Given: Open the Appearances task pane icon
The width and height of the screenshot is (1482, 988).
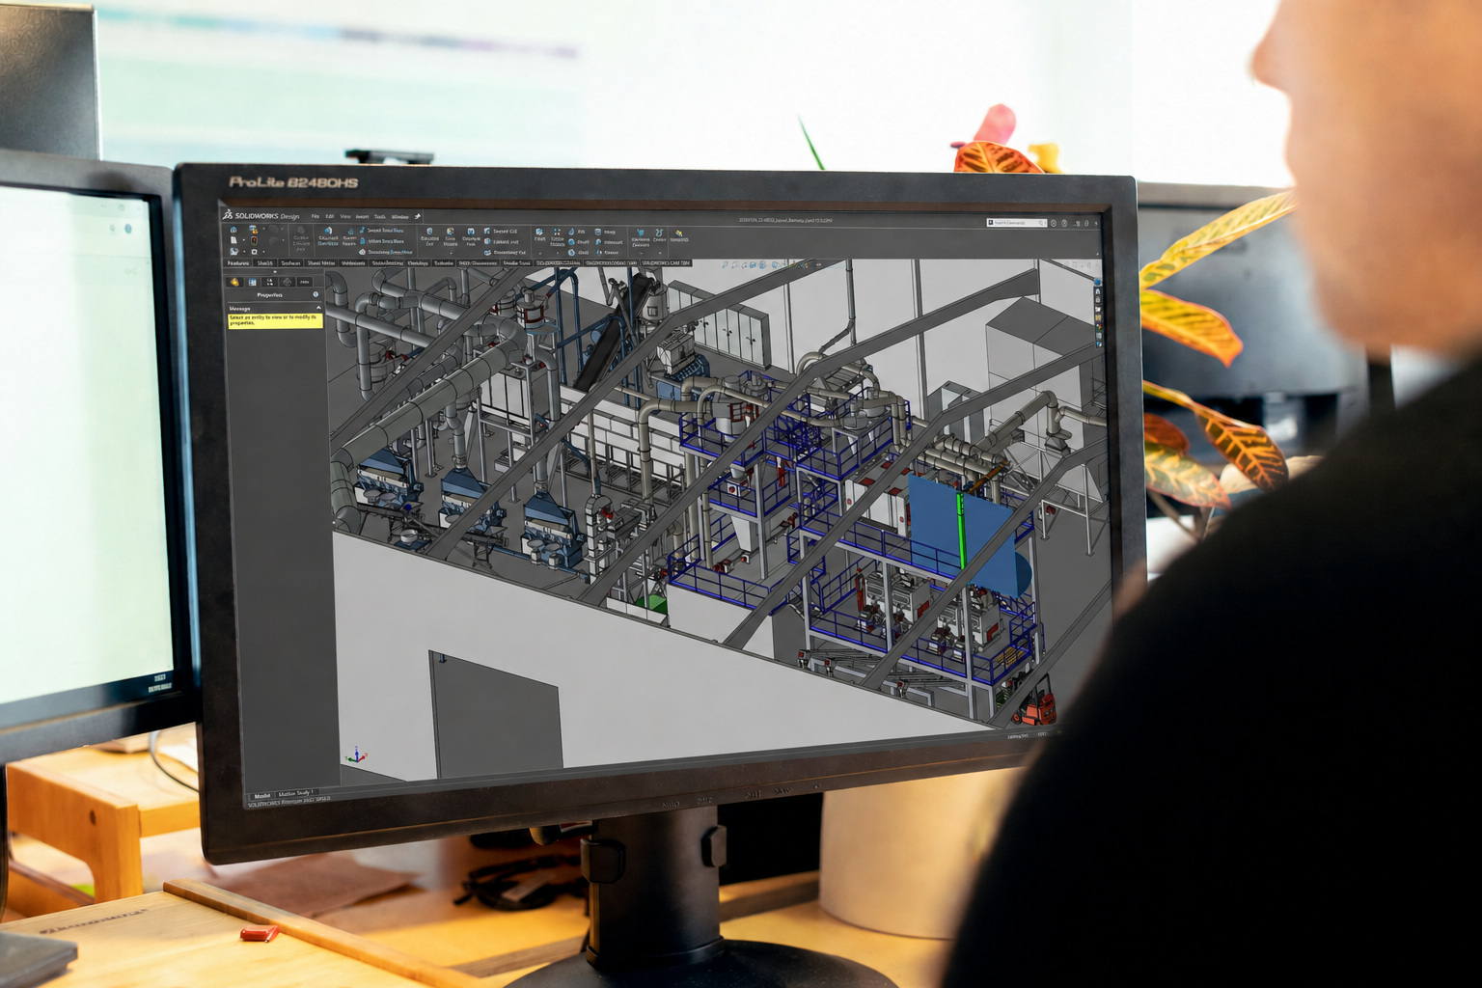Looking at the screenshot, I should (x=1098, y=326).
